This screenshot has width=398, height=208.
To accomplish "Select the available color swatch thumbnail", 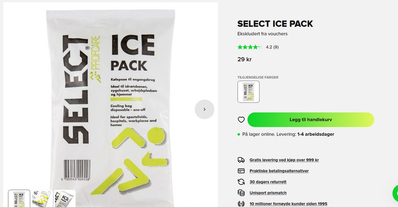I will 248,92.
